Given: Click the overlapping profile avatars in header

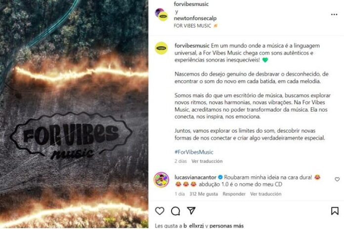Looking at the screenshot, I should [x=162, y=14].
